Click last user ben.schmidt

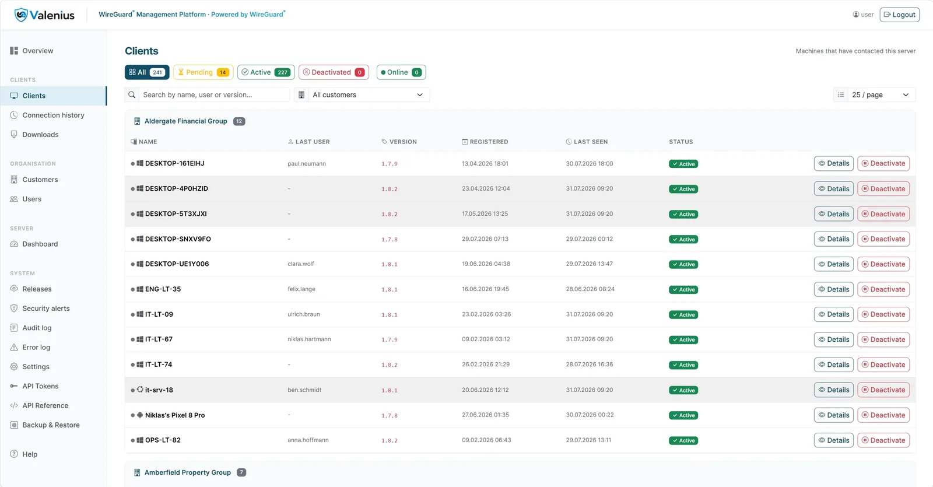click(x=304, y=390)
